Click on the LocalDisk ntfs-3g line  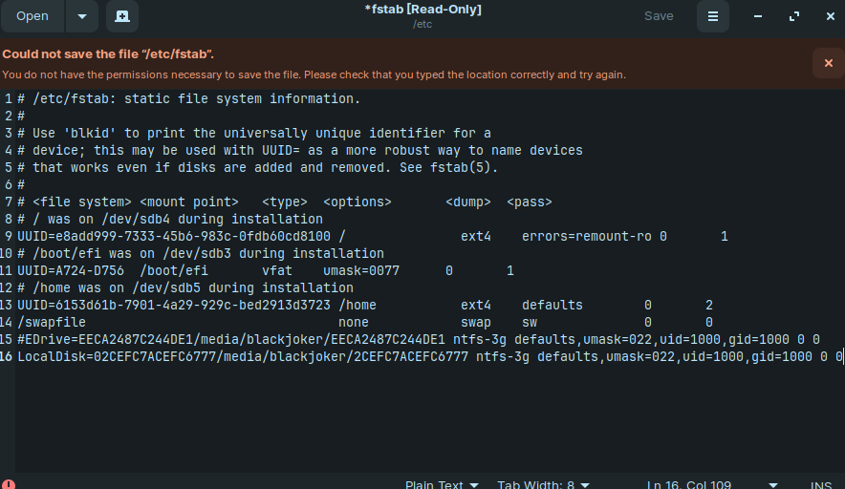(429, 356)
